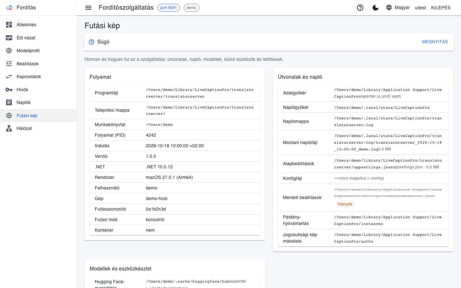Click the Fordítószolgáltatás title

[126, 8]
